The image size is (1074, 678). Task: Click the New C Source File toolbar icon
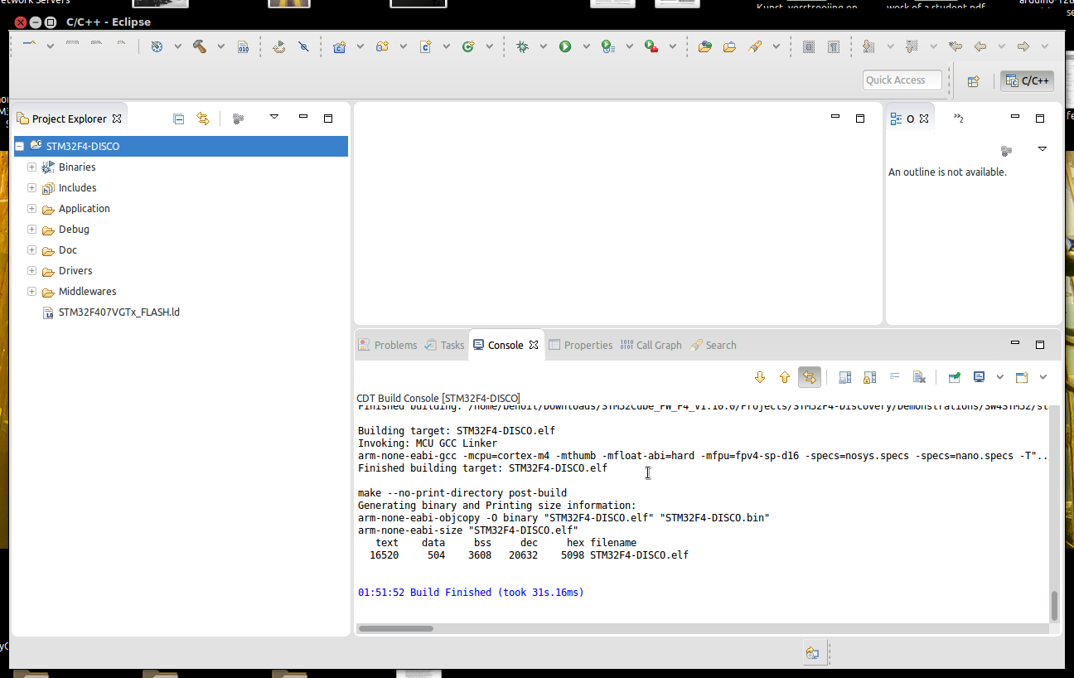point(425,46)
